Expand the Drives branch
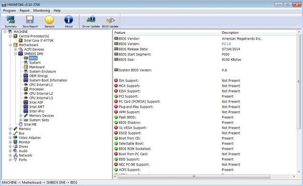This screenshot has width=303, height=186. coord(10,146)
